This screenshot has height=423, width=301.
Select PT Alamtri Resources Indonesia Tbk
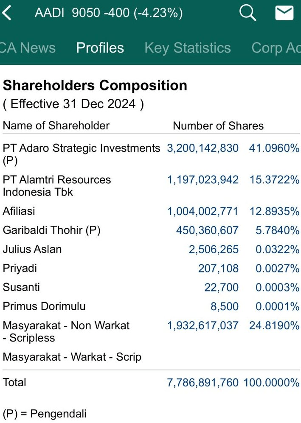click(57, 186)
